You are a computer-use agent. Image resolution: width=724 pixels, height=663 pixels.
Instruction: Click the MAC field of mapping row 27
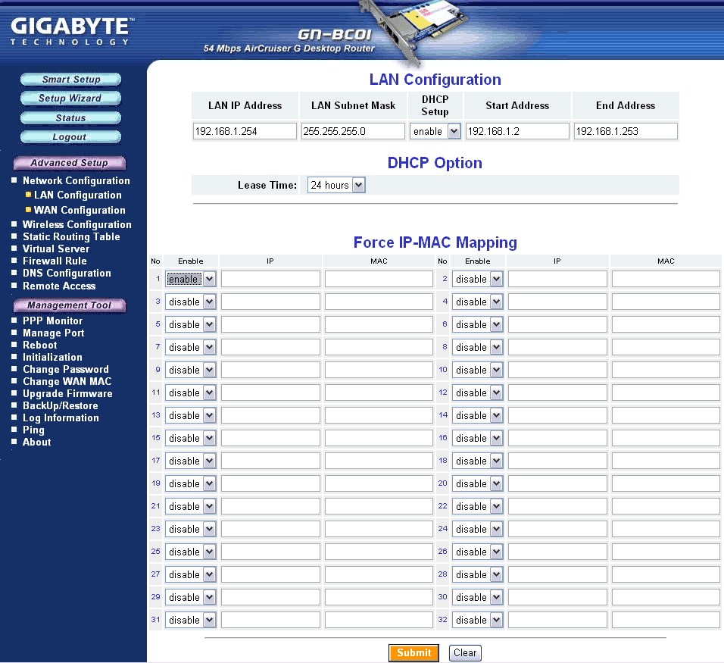(x=379, y=575)
